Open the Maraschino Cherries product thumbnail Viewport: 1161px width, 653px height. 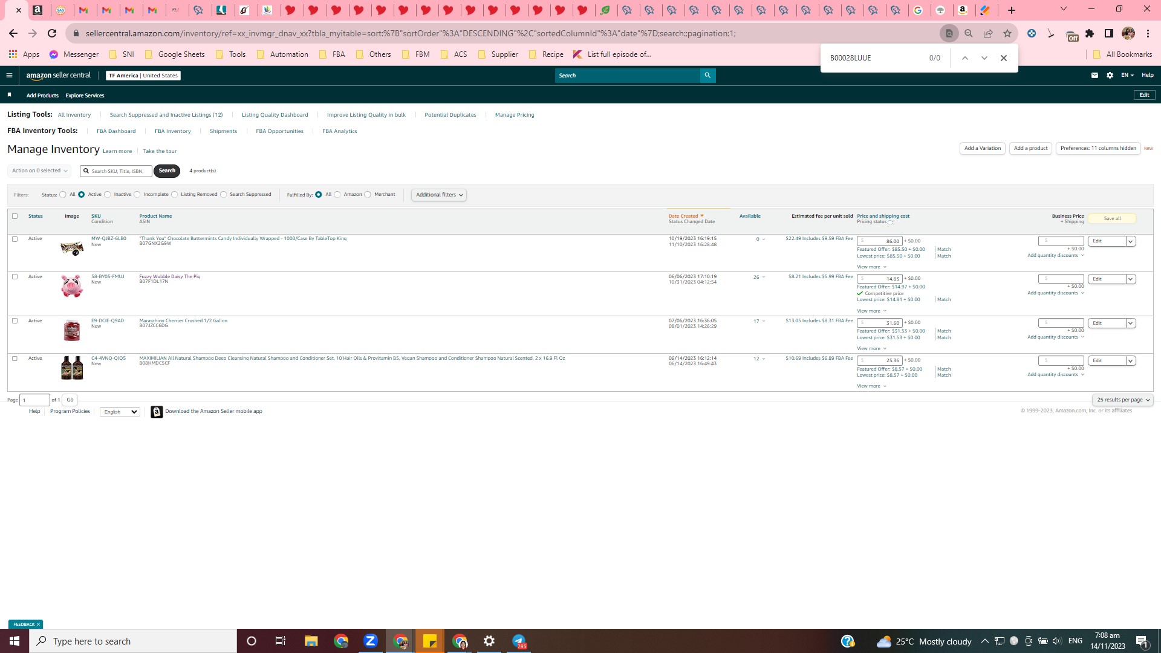72,330
